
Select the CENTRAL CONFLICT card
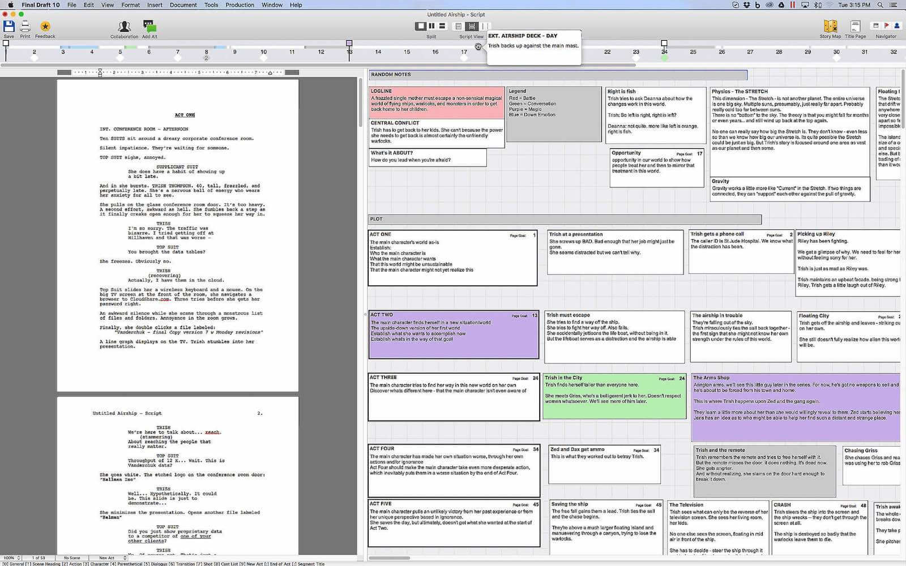point(436,134)
